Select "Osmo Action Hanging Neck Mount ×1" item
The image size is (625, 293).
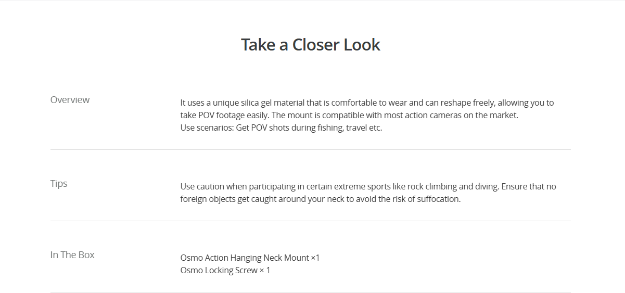click(x=250, y=258)
